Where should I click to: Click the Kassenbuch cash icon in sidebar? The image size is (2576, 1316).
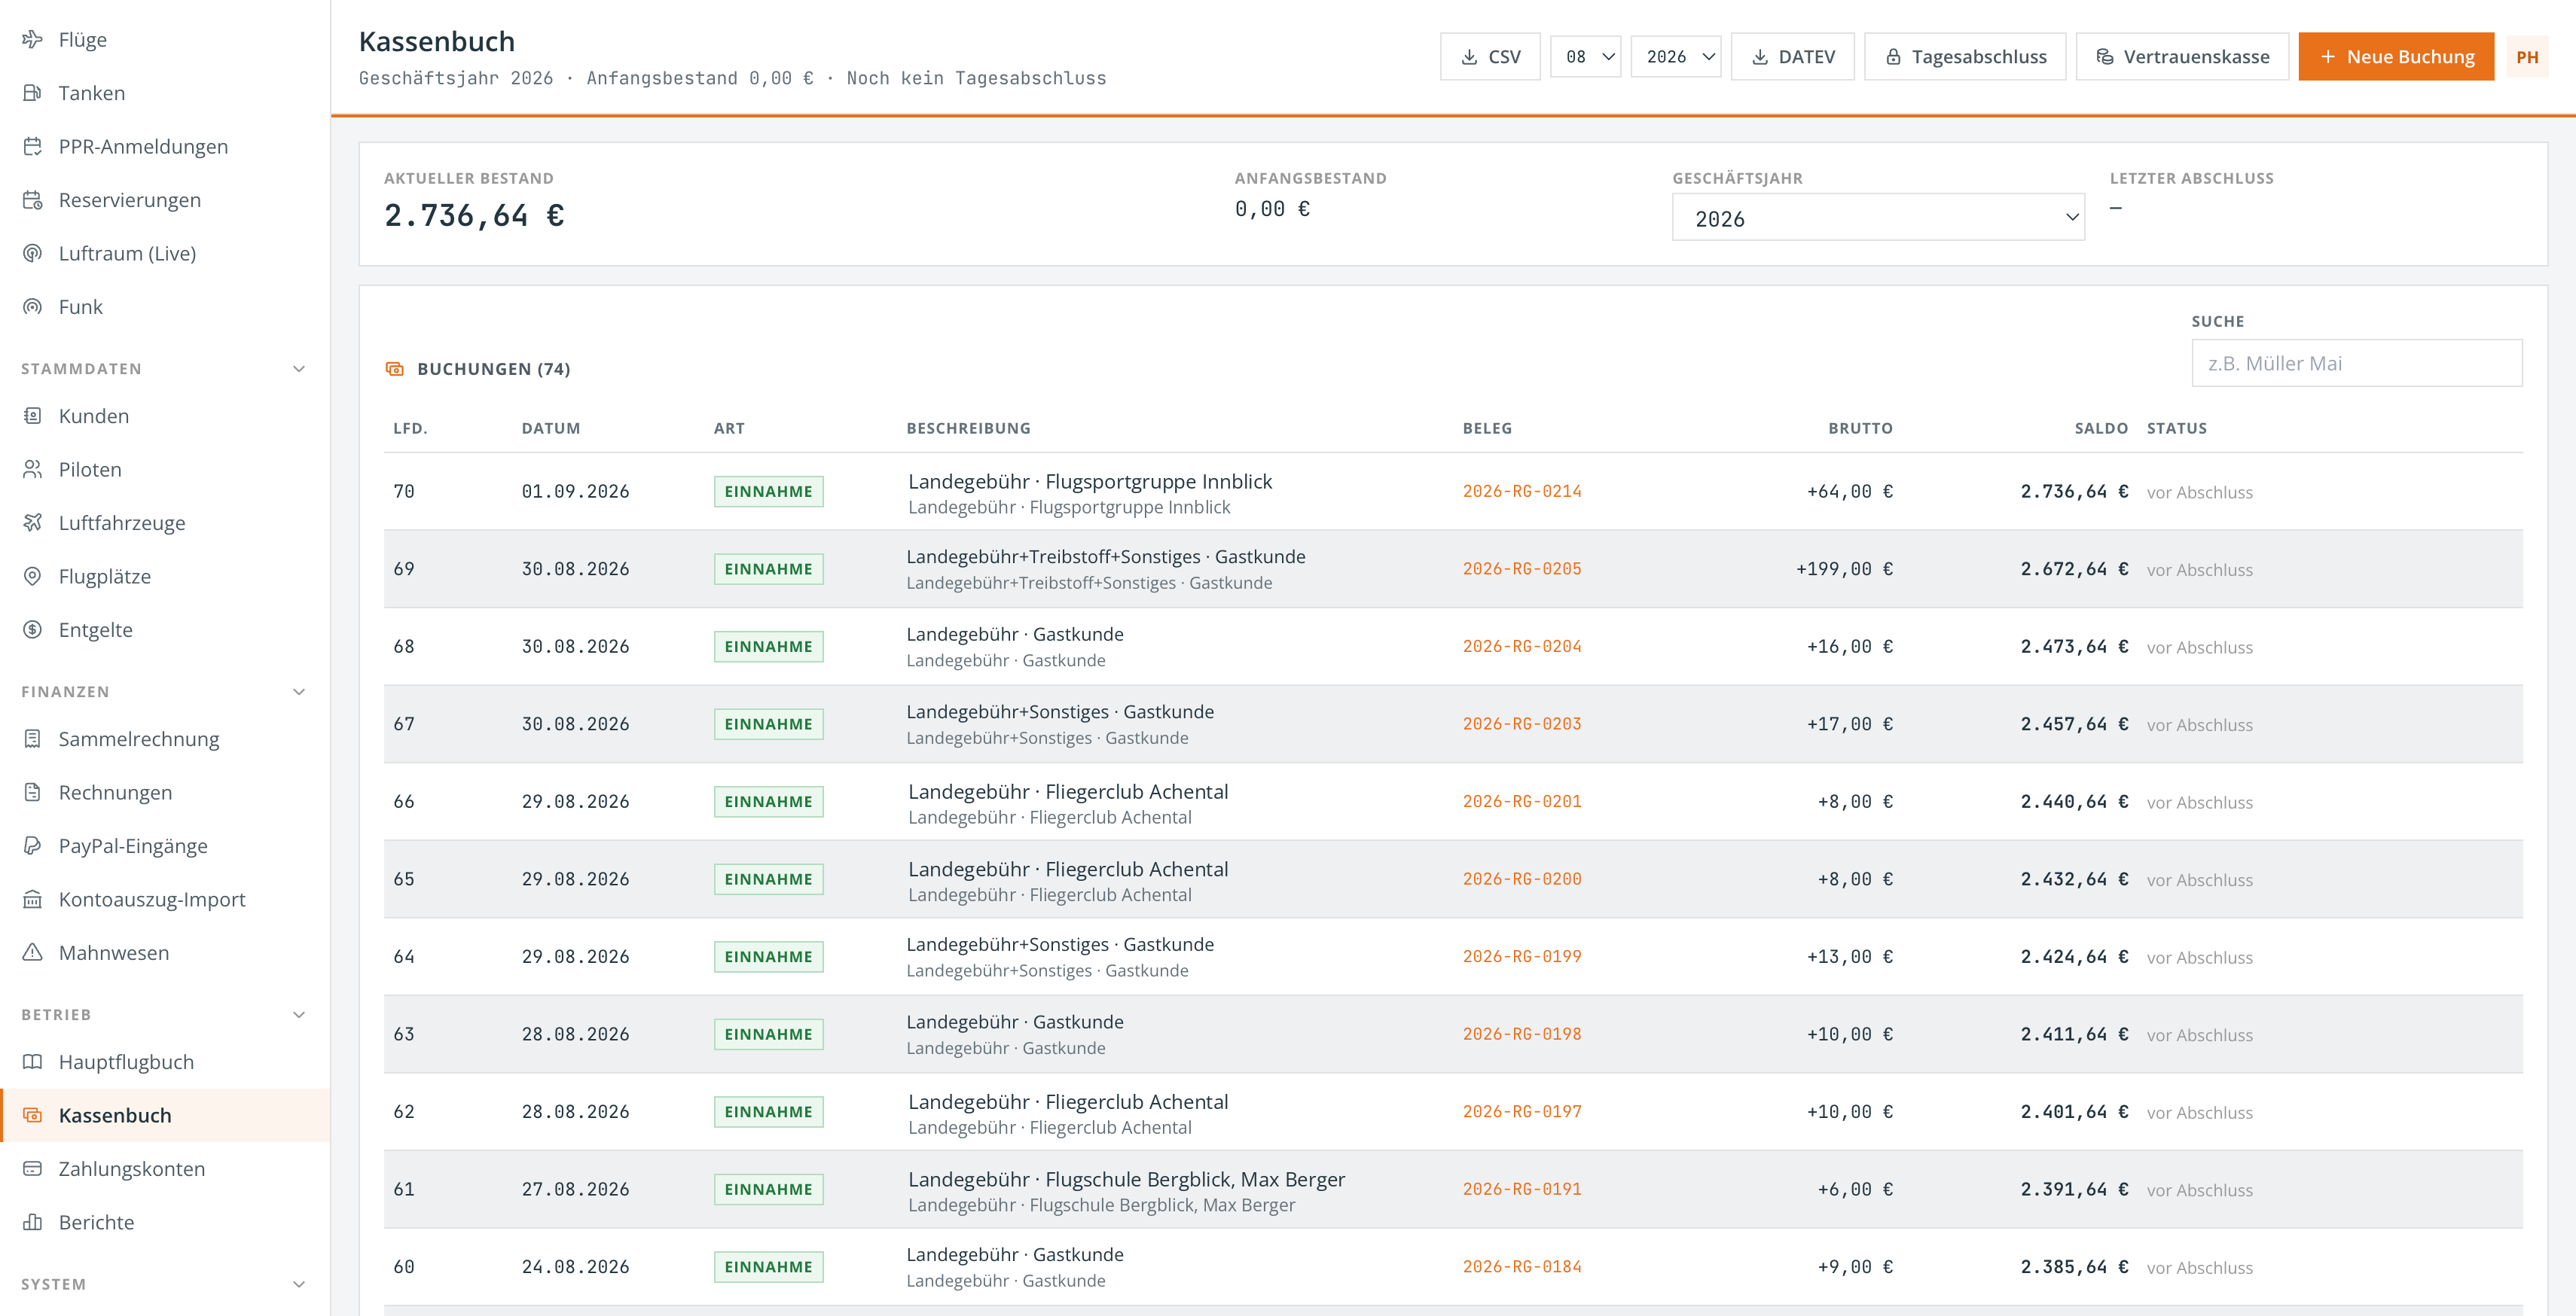pos(33,1115)
